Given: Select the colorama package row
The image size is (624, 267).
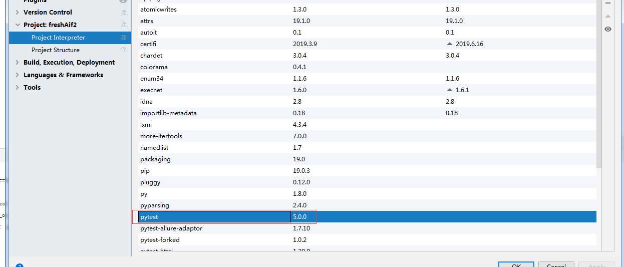Looking at the screenshot, I should click(x=367, y=67).
